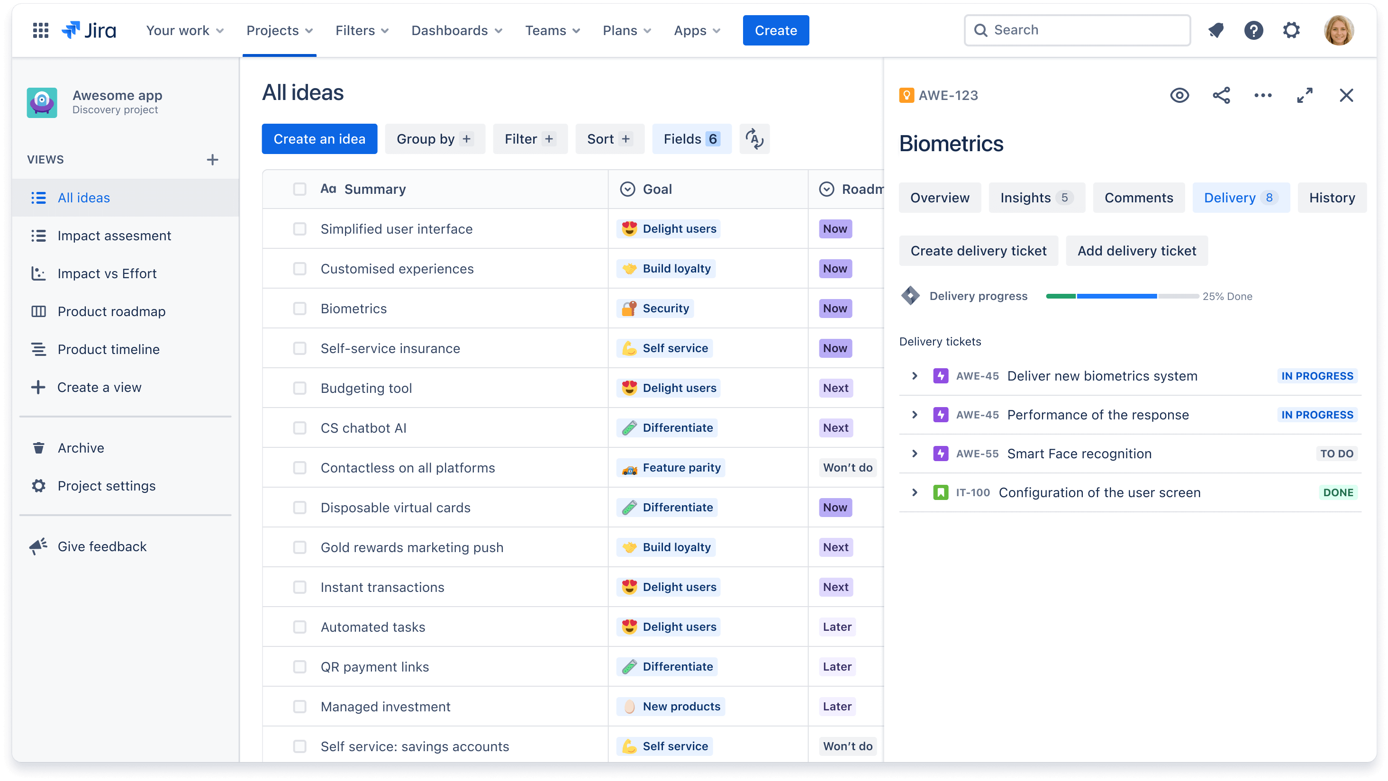Click the auto-refresh sync icon in toolbar

[755, 138]
